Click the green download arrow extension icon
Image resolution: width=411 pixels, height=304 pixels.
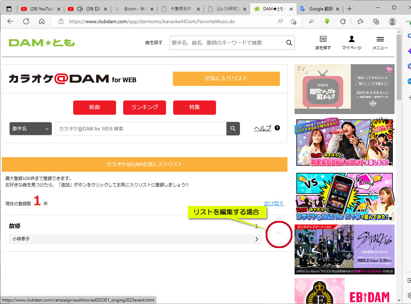pyautogui.click(x=327, y=21)
